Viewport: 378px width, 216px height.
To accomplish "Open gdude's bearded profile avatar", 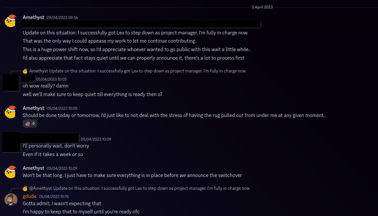I will (11, 200).
